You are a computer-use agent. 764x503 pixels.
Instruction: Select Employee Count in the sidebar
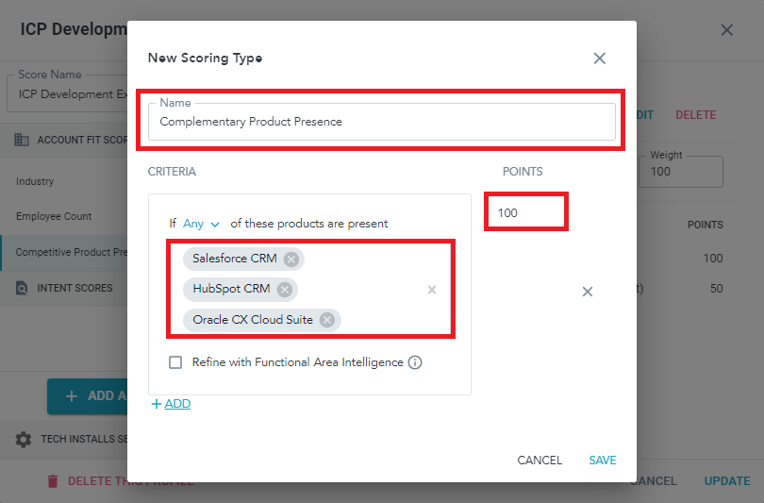click(x=54, y=216)
